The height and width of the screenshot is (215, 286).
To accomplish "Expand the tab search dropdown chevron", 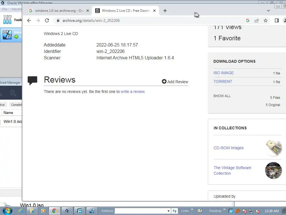I will coord(268,11).
